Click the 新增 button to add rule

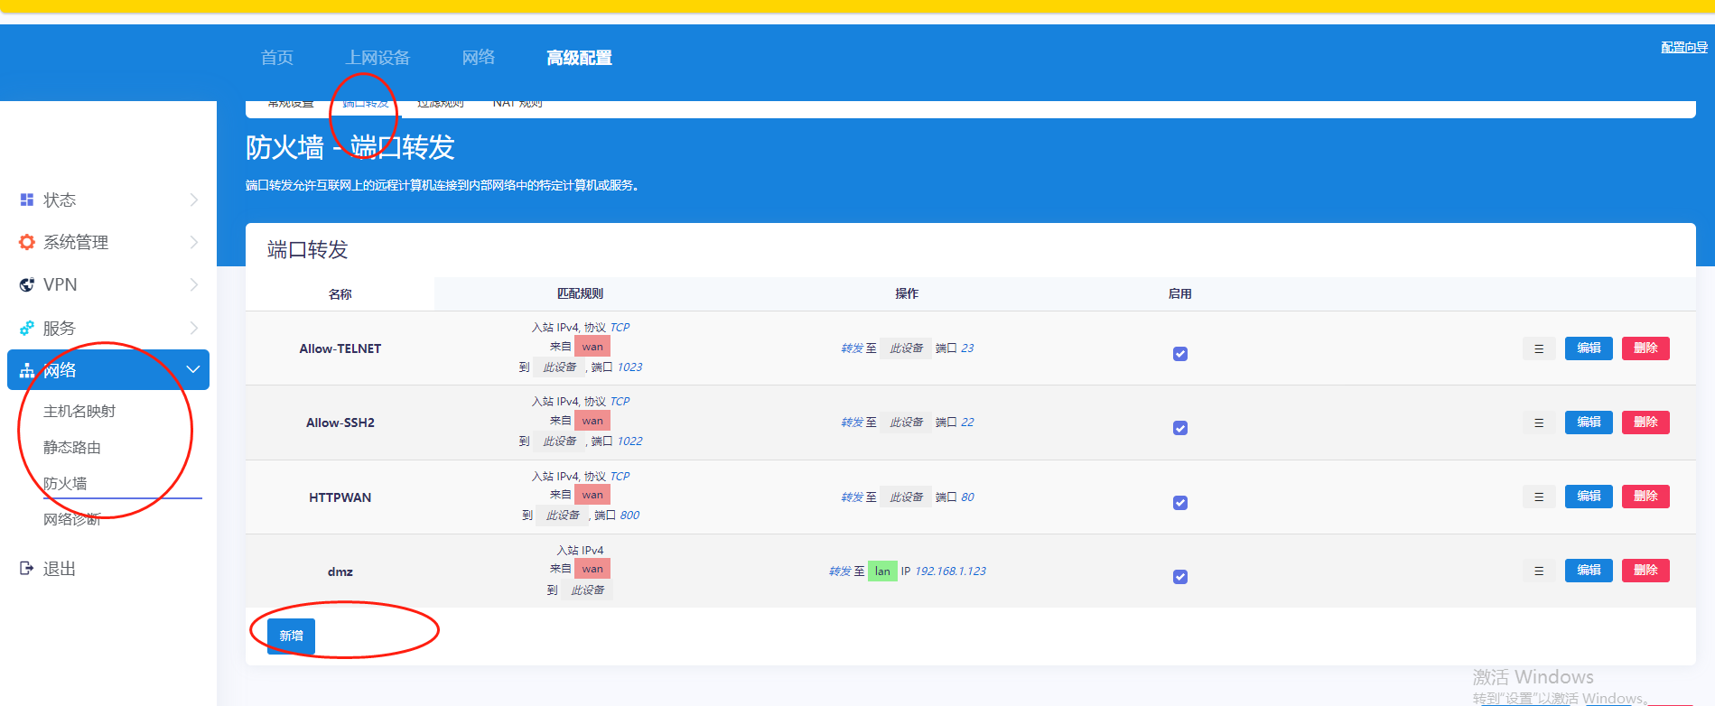(x=291, y=636)
